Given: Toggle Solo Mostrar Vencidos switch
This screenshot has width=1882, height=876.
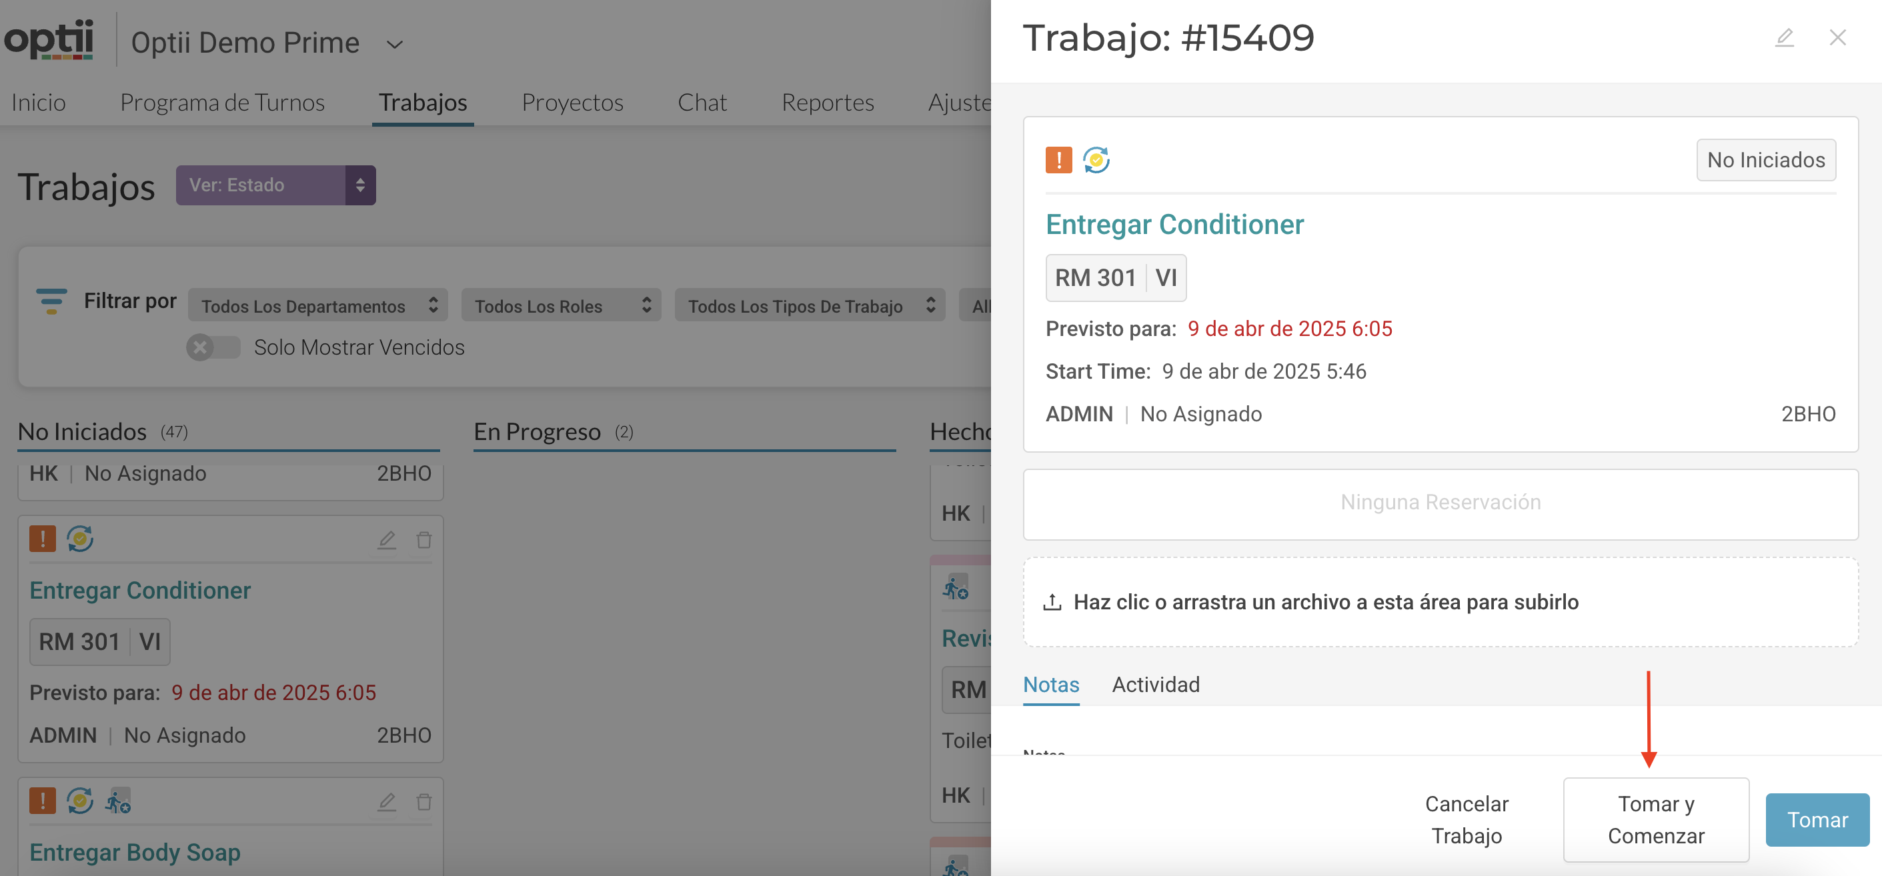Looking at the screenshot, I should click(213, 347).
